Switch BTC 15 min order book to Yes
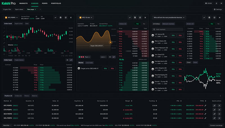 click(138, 24)
